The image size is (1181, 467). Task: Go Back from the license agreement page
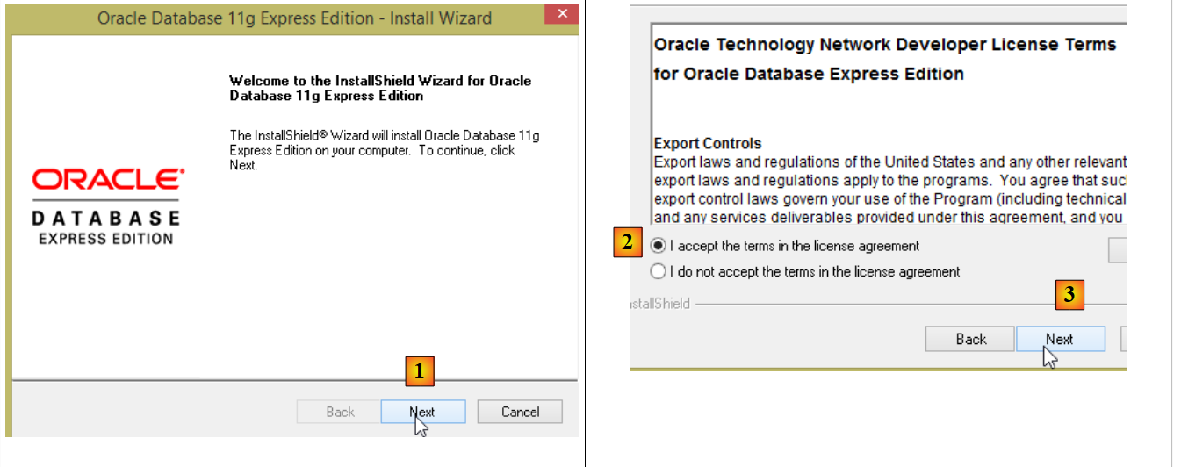970,339
